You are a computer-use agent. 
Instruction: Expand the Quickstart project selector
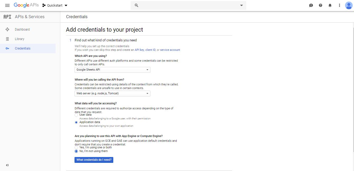click(x=55, y=5)
